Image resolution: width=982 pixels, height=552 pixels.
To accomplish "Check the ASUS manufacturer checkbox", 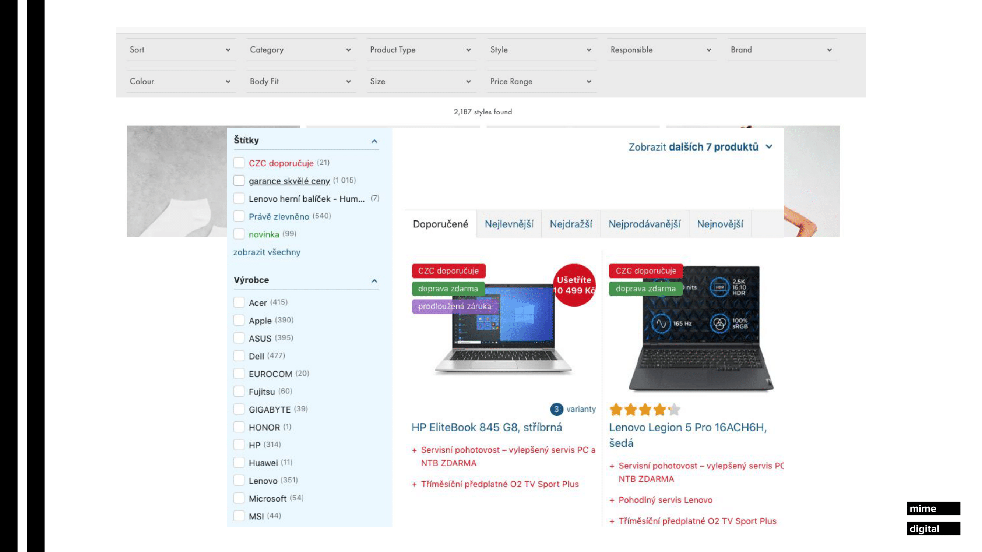I will 239,338.
